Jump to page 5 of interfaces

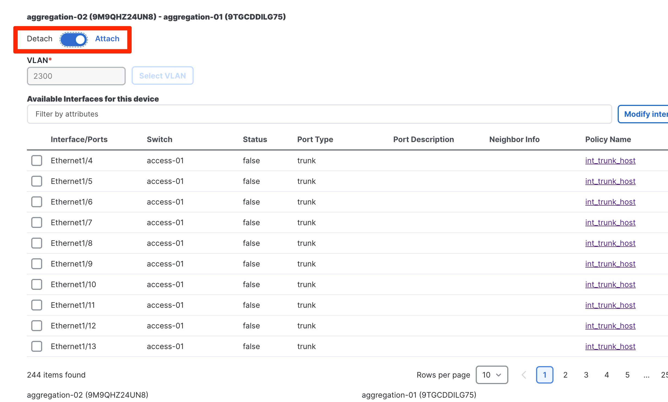pos(627,375)
